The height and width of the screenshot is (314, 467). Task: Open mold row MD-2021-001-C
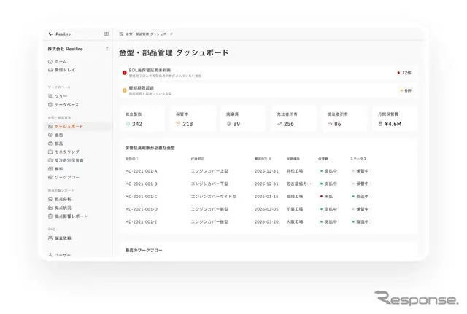[x=268, y=197]
